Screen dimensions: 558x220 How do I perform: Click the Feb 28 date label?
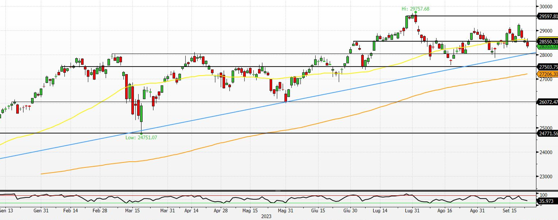pyautogui.click(x=100, y=210)
